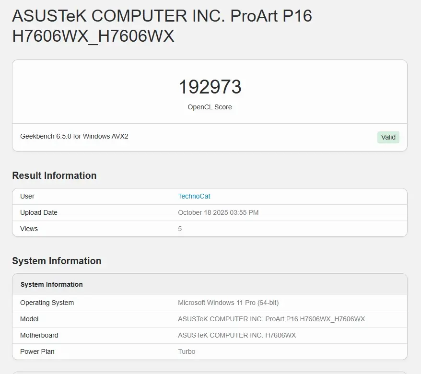The image size is (421, 374).
Task: Click the green Valid badge
Action: tap(388, 138)
